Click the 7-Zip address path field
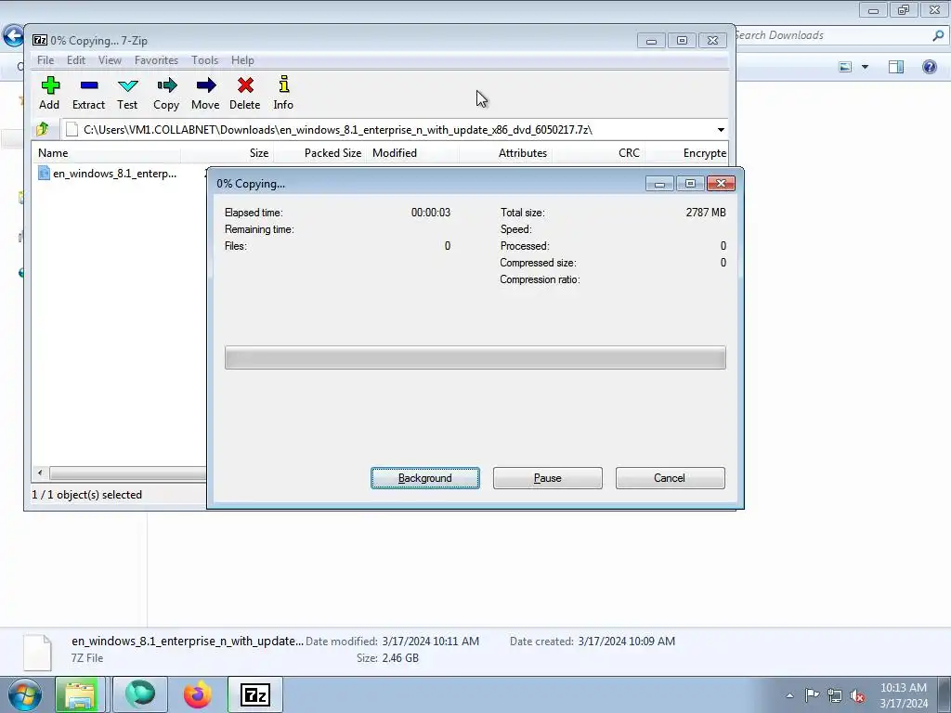 (x=388, y=130)
